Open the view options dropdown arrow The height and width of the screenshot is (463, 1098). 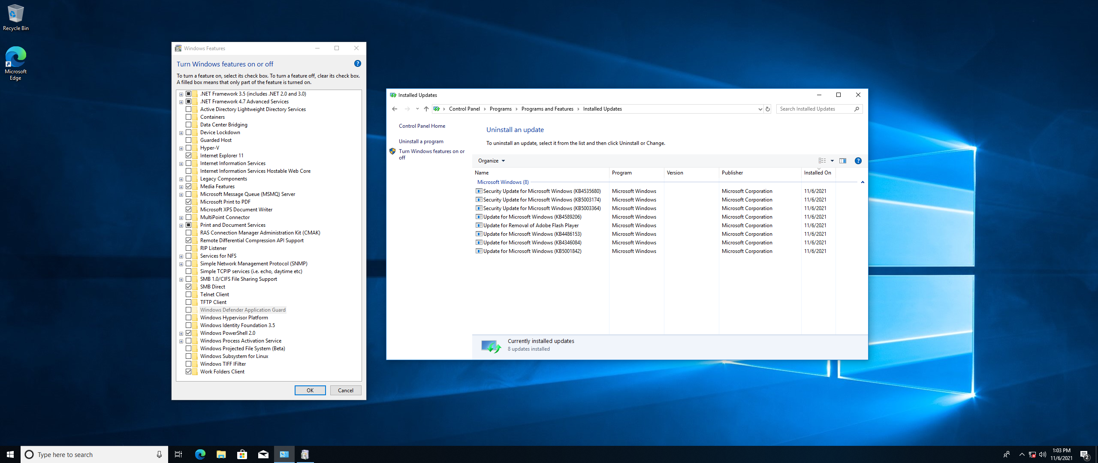(832, 161)
